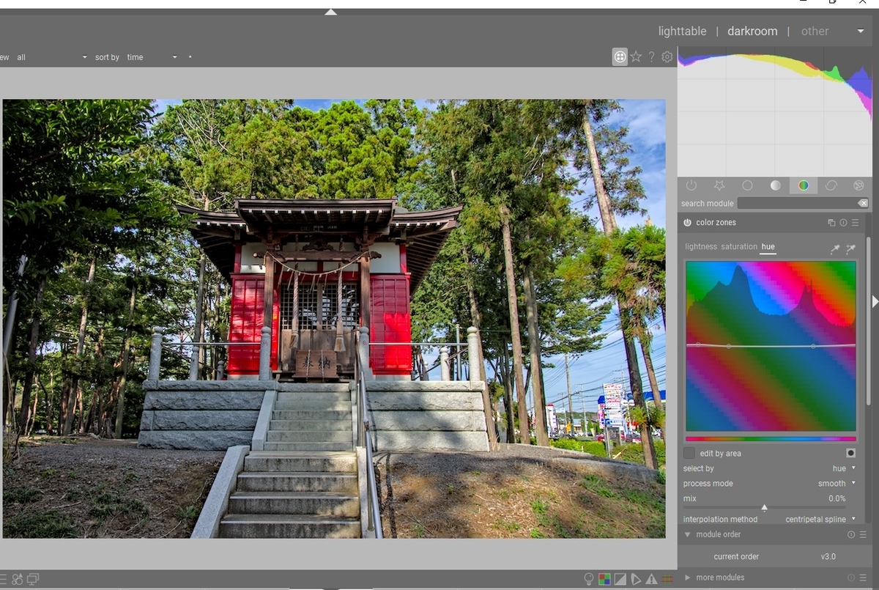Click the hue gradient strip below curve
The image size is (879, 590).
point(771,439)
